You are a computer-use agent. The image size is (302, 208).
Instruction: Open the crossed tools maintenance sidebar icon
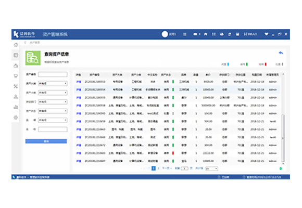coord(16,86)
